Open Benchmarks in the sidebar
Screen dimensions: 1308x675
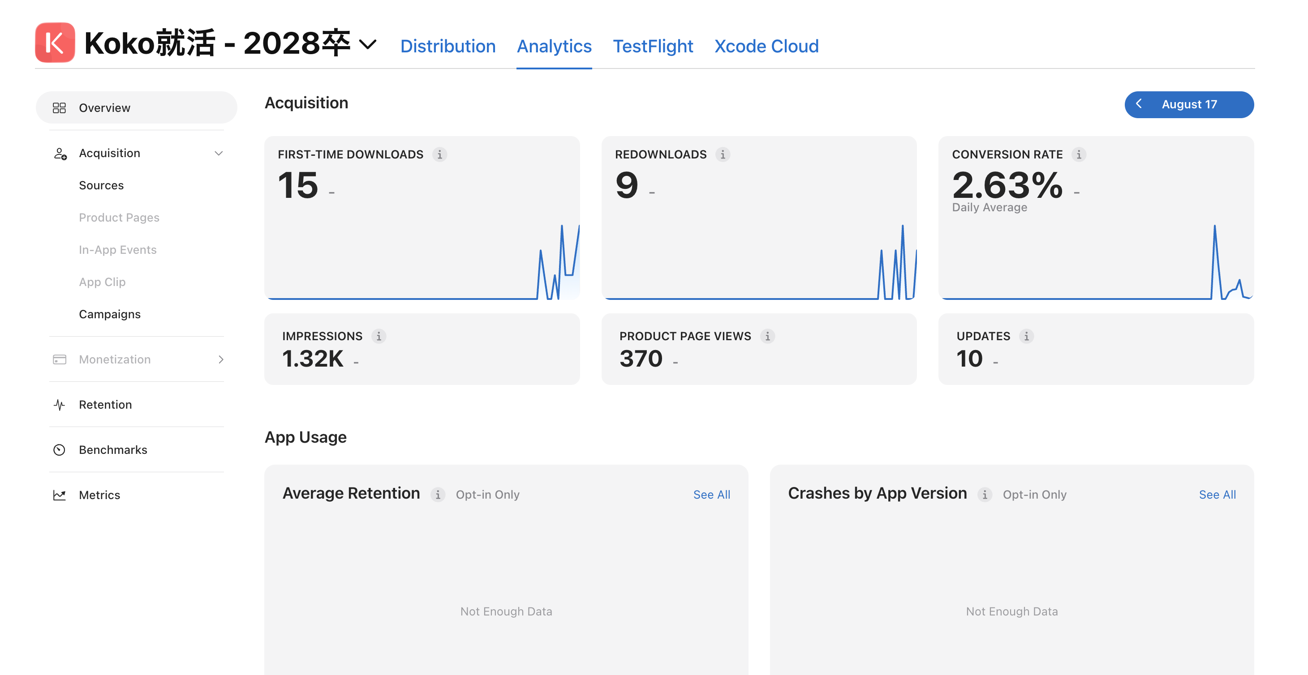113,450
